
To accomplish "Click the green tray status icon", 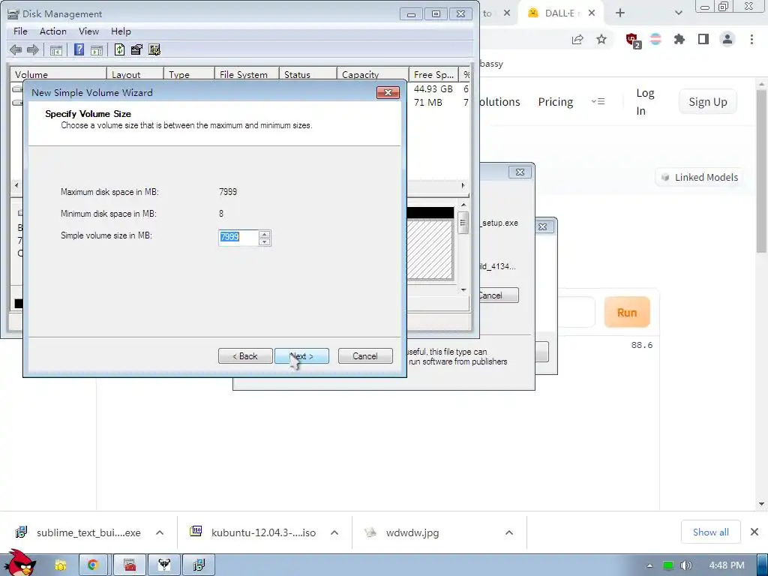I will [x=667, y=565].
